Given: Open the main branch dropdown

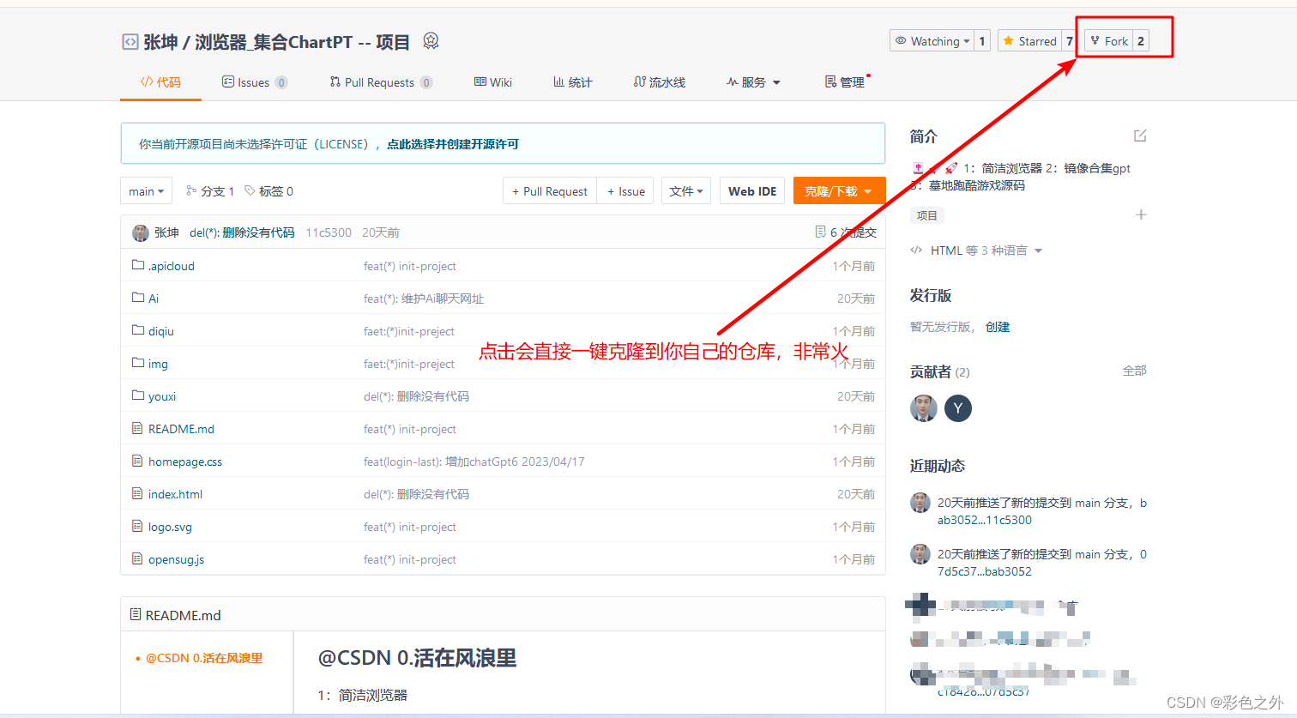Looking at the screenshot, I should point(146,191).
